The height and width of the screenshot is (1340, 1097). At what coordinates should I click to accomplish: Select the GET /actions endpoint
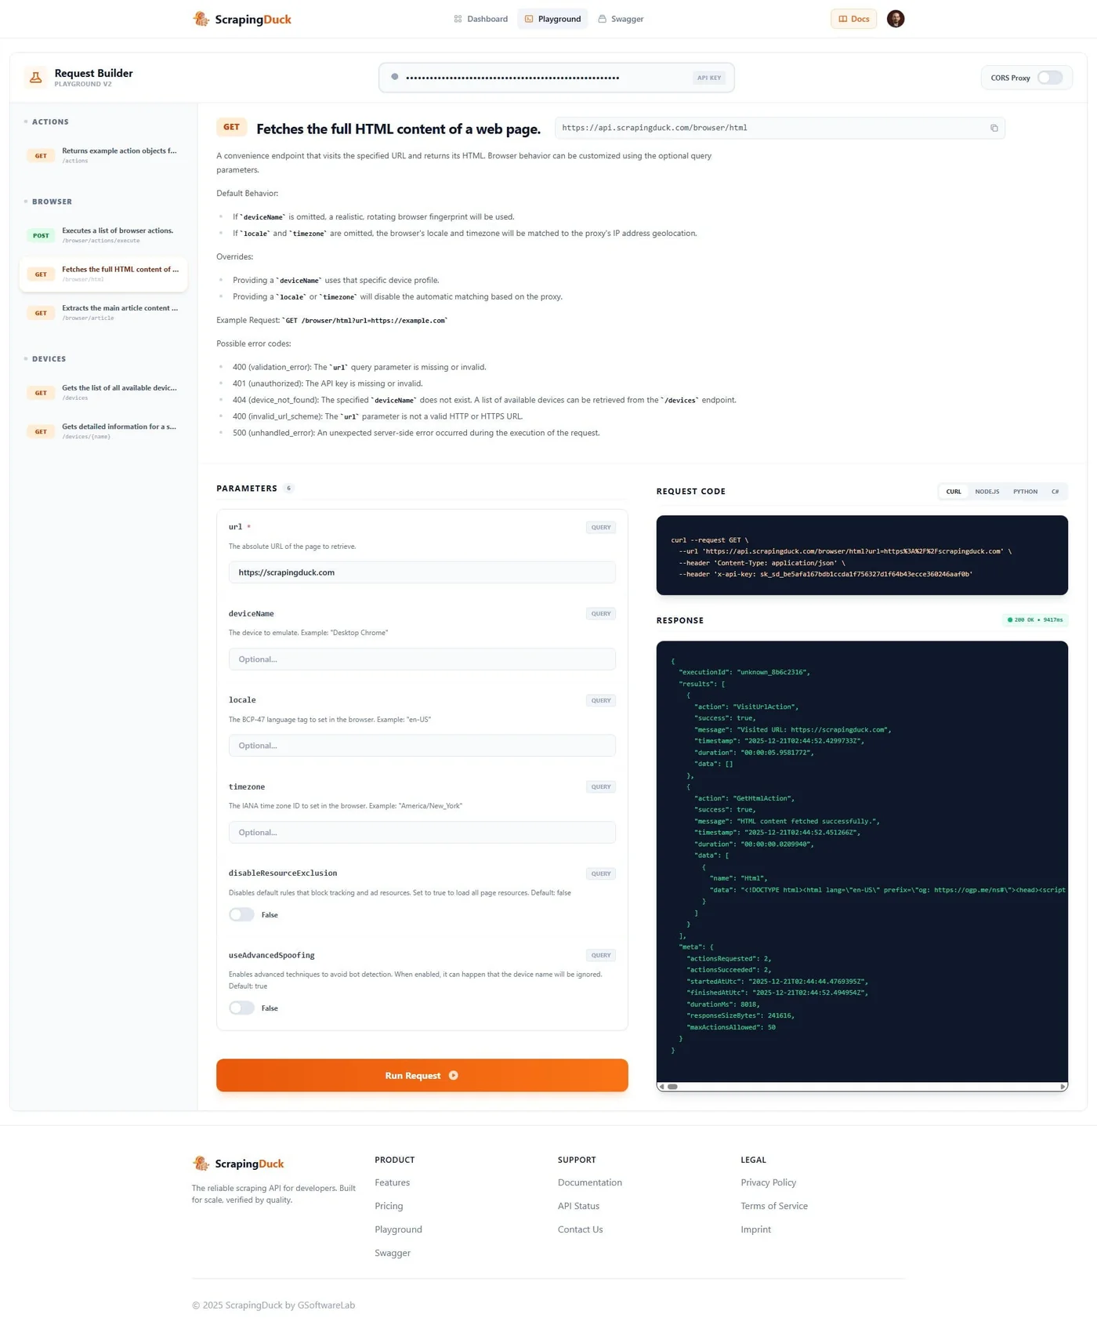pyautogui.click(x=103, y=155)
